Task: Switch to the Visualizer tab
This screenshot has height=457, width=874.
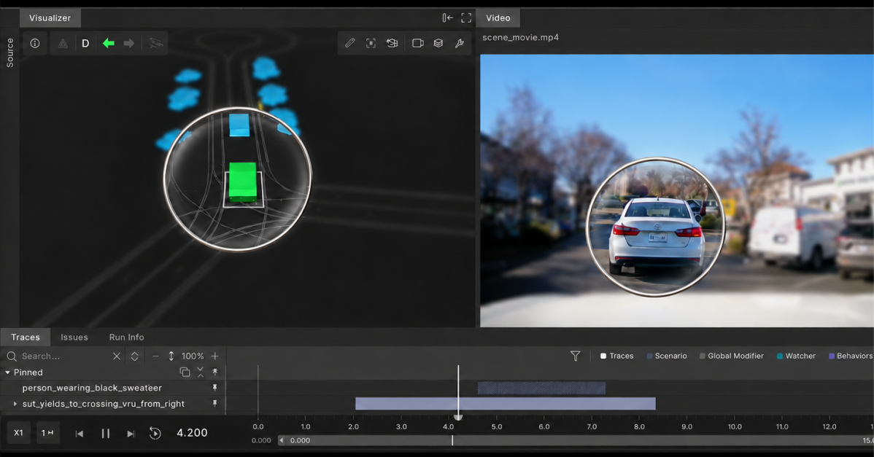Action: [50, 17]
